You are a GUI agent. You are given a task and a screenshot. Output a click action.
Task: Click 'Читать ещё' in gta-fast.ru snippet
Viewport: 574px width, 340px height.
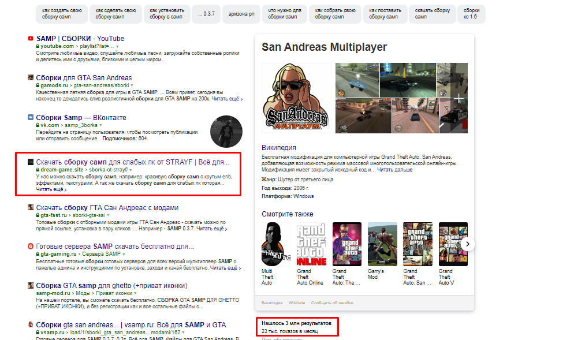pyautogui.click(x=211, y=229)
